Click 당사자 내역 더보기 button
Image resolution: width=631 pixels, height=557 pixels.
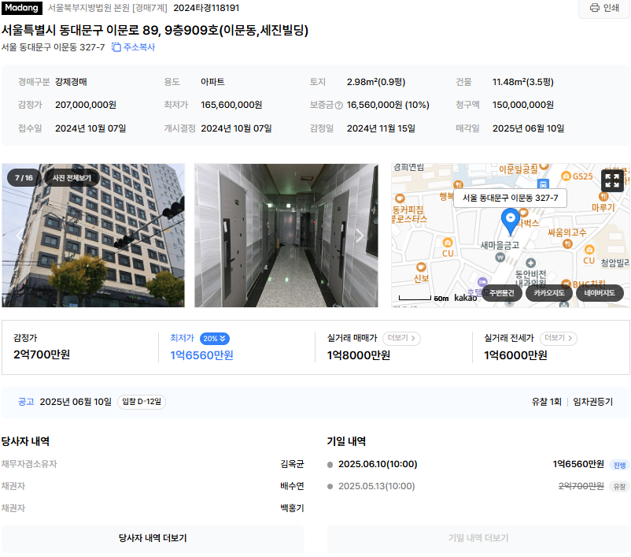[x=153, y=538]
